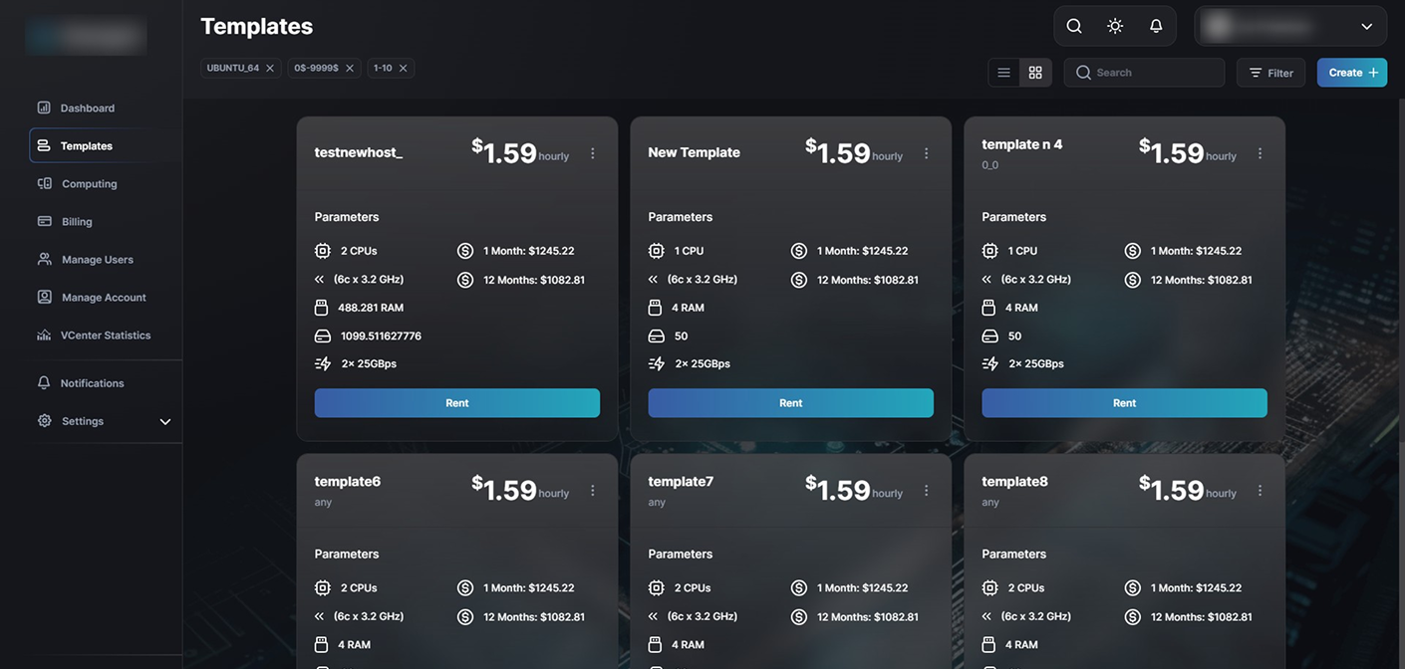Remove the UBUNTU_64 filter chip
Viewport: 1405px width, 669px height.
(x=270, y=68)
